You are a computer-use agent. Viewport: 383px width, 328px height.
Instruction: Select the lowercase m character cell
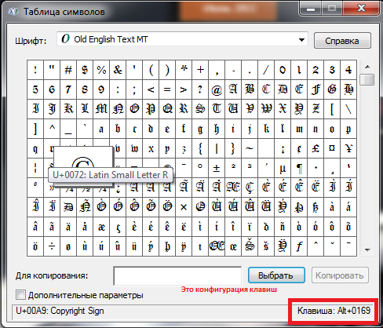[x=299, y=129]
